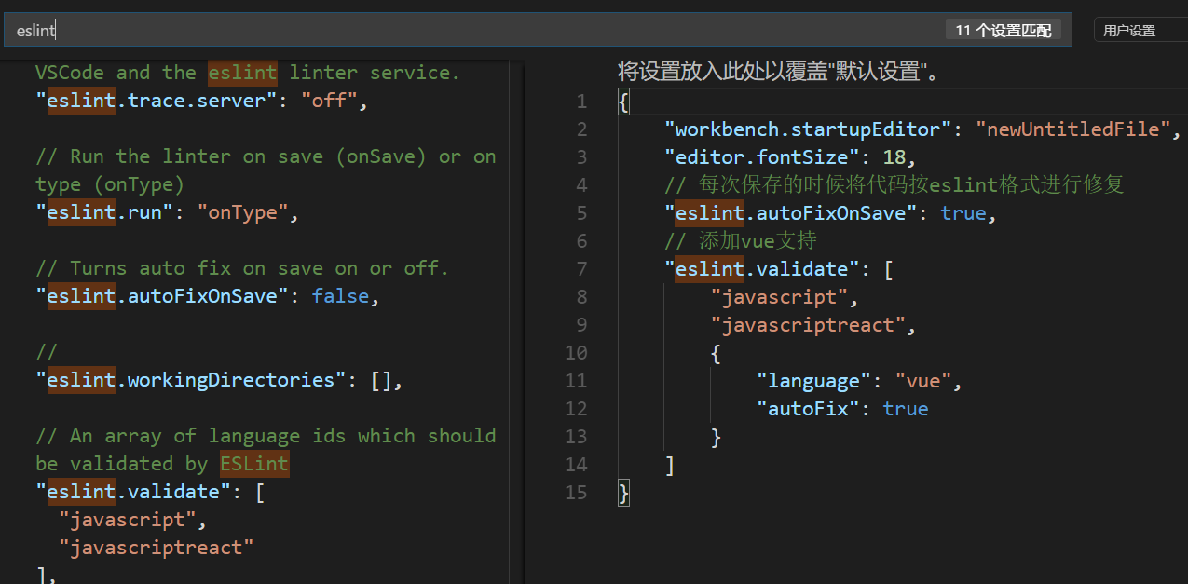Click the true value on line 12

(906, 409)
